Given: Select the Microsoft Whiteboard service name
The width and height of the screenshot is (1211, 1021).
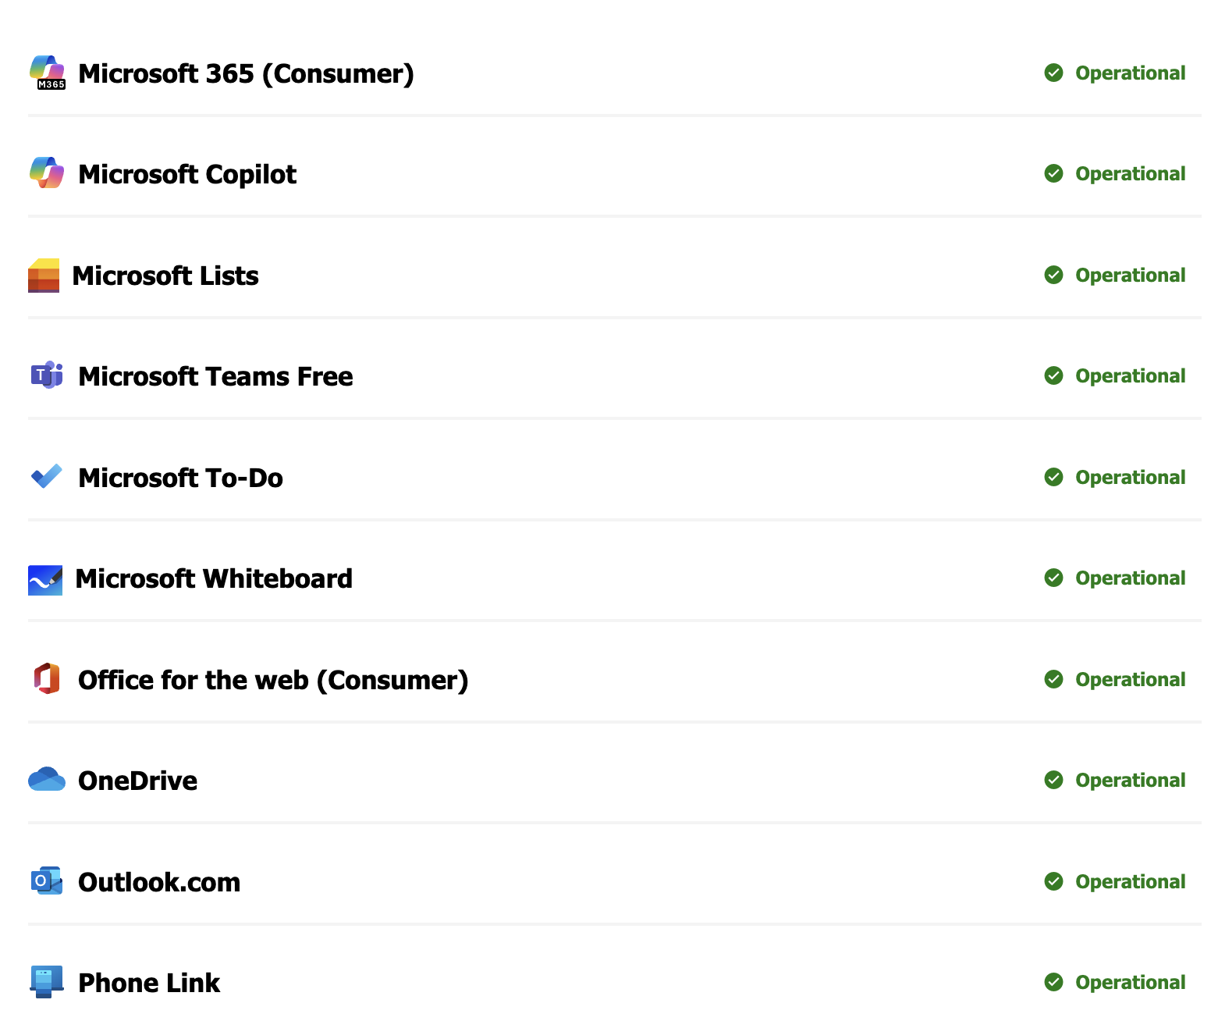Looking at the screenshot, I should [214, 578].
